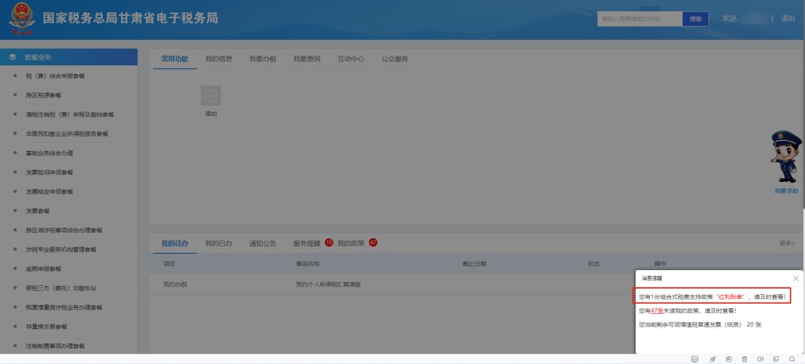This screenshot has height=364, width=805.
Task: Open the 服务提醒 tab
Action: coord(307,243)
